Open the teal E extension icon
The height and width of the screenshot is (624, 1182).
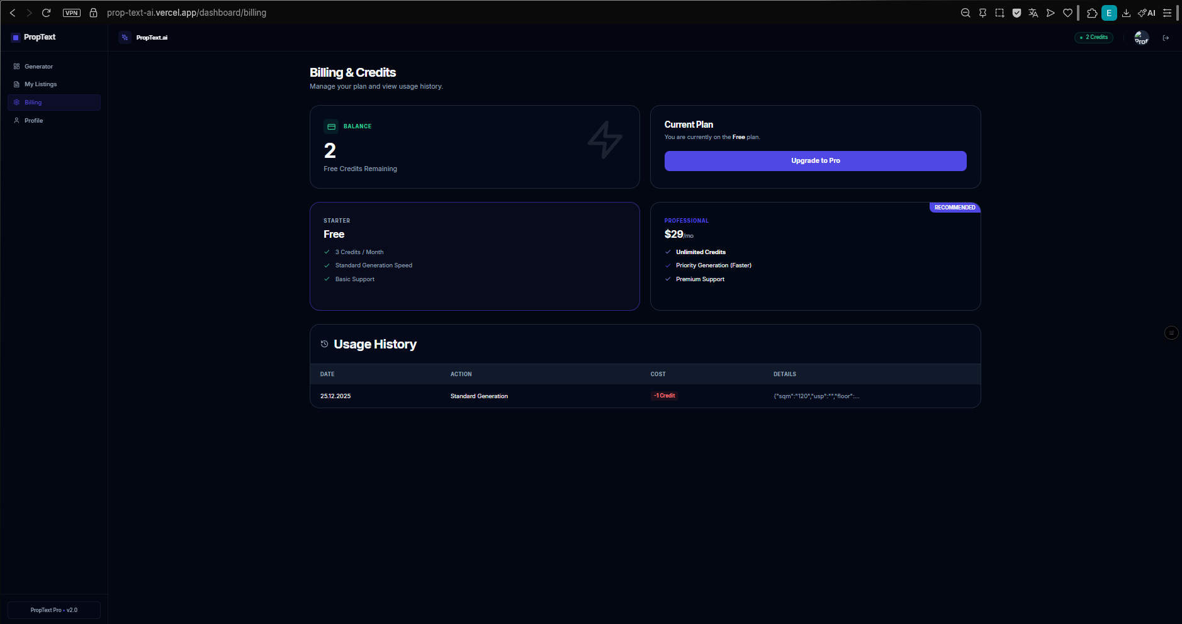[x=1110, y=13]
